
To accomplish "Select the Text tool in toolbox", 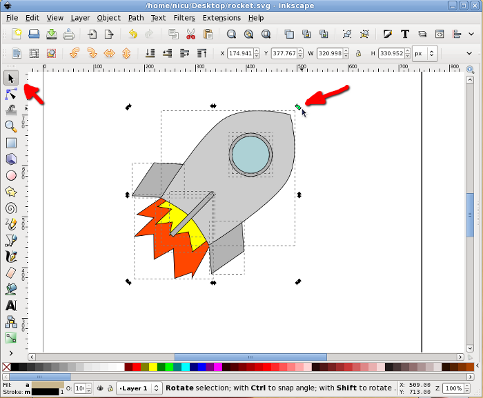I will click(x=11, y=306).
